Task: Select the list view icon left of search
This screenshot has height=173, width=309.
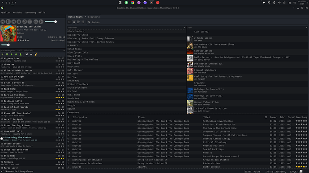Action: [x=69, y=22]
